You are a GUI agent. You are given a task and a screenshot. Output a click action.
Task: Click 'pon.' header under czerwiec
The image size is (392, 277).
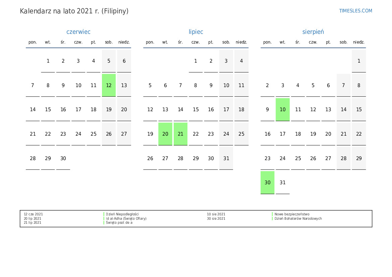[x=33, y=42]
